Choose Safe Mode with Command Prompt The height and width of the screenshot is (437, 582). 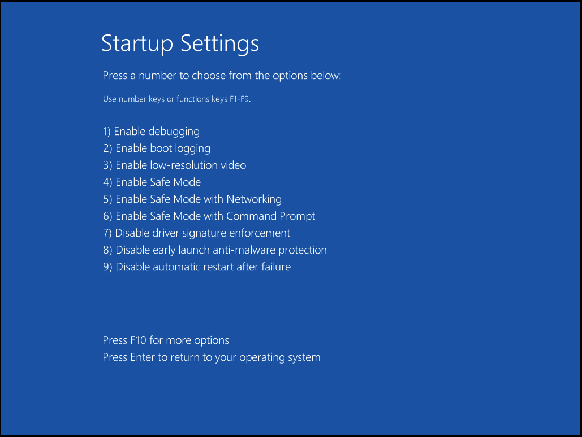pyautogui.click(x=209, y=216)
